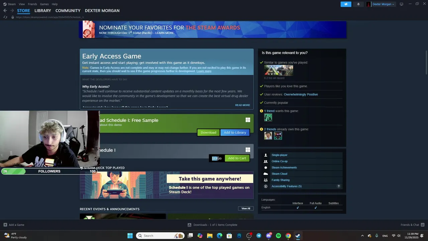Screen dimensions: 428x241
Task: Click the account avatar in header
Action: point(368,4)
